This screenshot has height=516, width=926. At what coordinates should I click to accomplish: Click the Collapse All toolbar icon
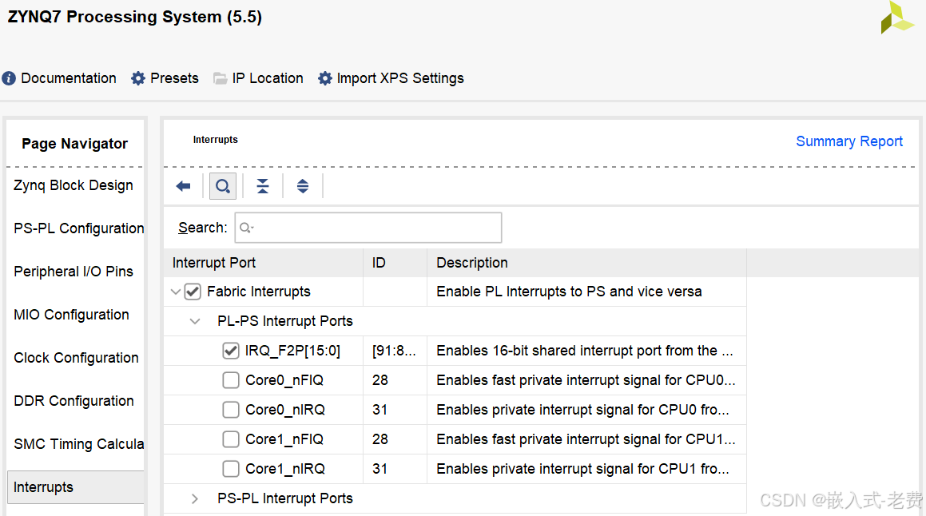point(263,187)
